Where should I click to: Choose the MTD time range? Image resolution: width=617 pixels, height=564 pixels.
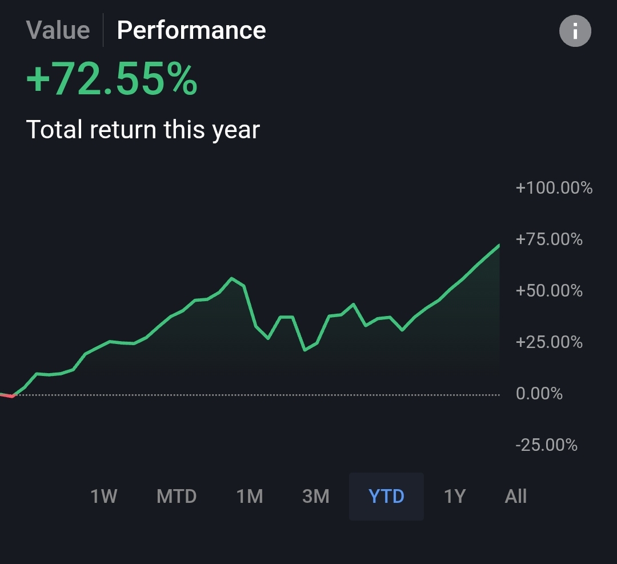coord(177,497)
